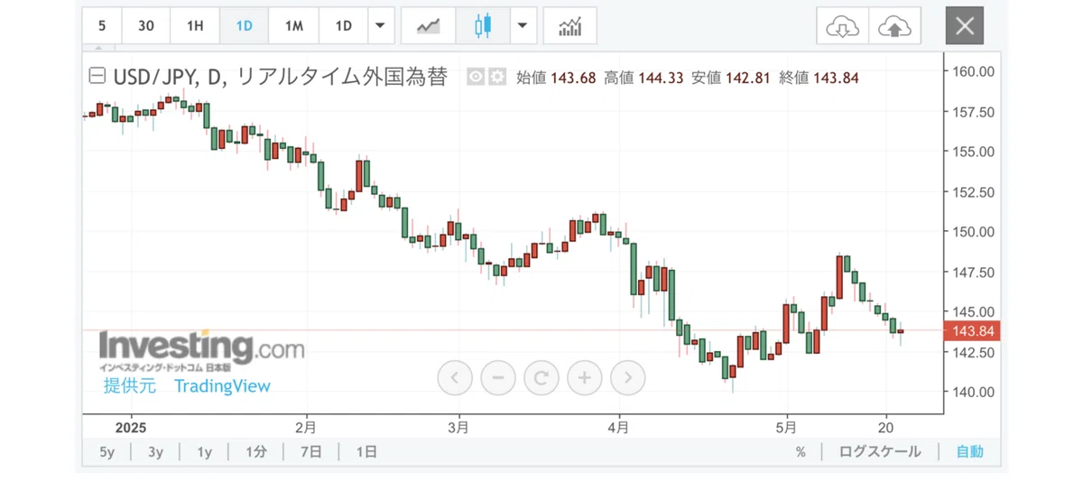This screenshot has width=1083, height=500.
Task: Reset chart with the circular refresh icon
Action: pyautogui.click(x=541, y=377)
